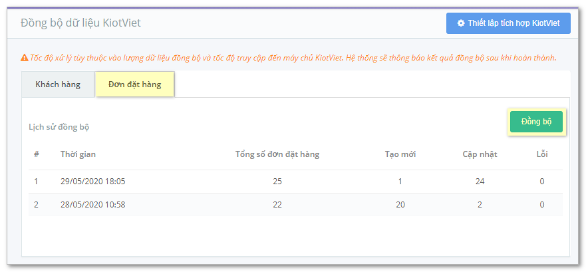
Task: Click the Lỗi column header
Action: click(x=542, y=154)
